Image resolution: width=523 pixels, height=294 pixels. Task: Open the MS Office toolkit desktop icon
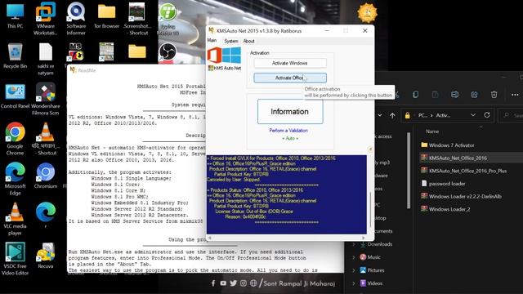[76, 52]
